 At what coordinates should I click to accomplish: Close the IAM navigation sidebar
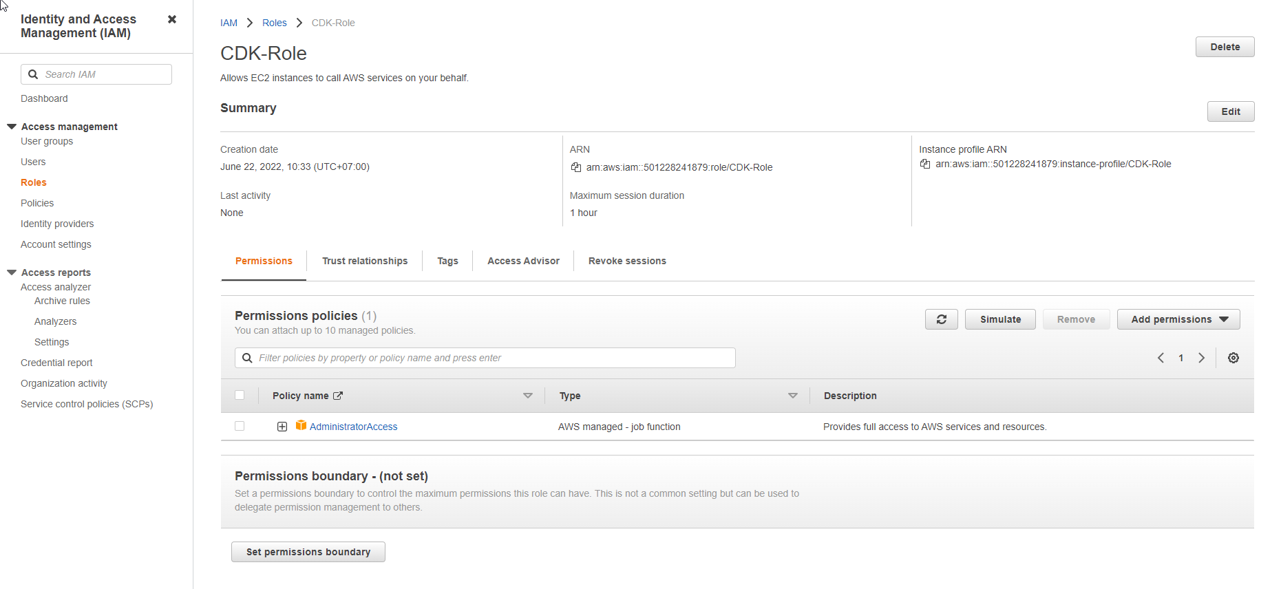(x=172, y=19)
